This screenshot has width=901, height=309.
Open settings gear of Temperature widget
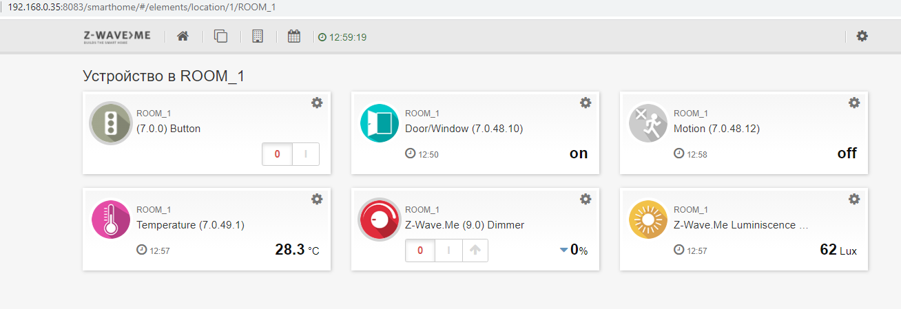[317, 199]
